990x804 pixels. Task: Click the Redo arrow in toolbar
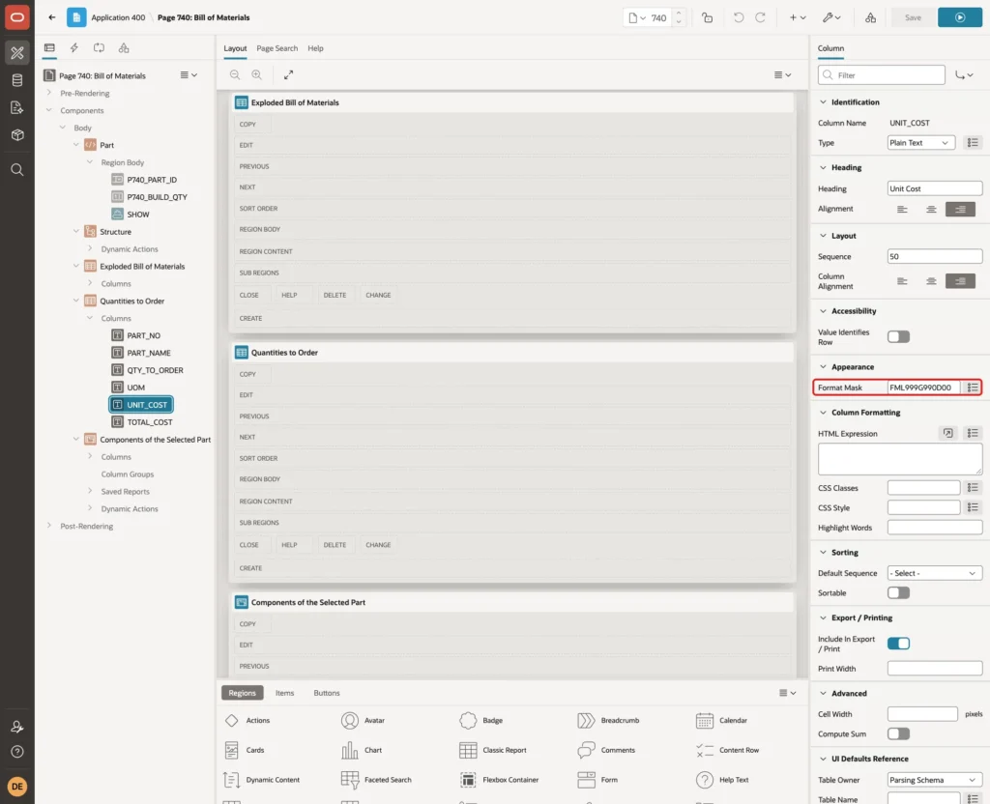(760, 17)
